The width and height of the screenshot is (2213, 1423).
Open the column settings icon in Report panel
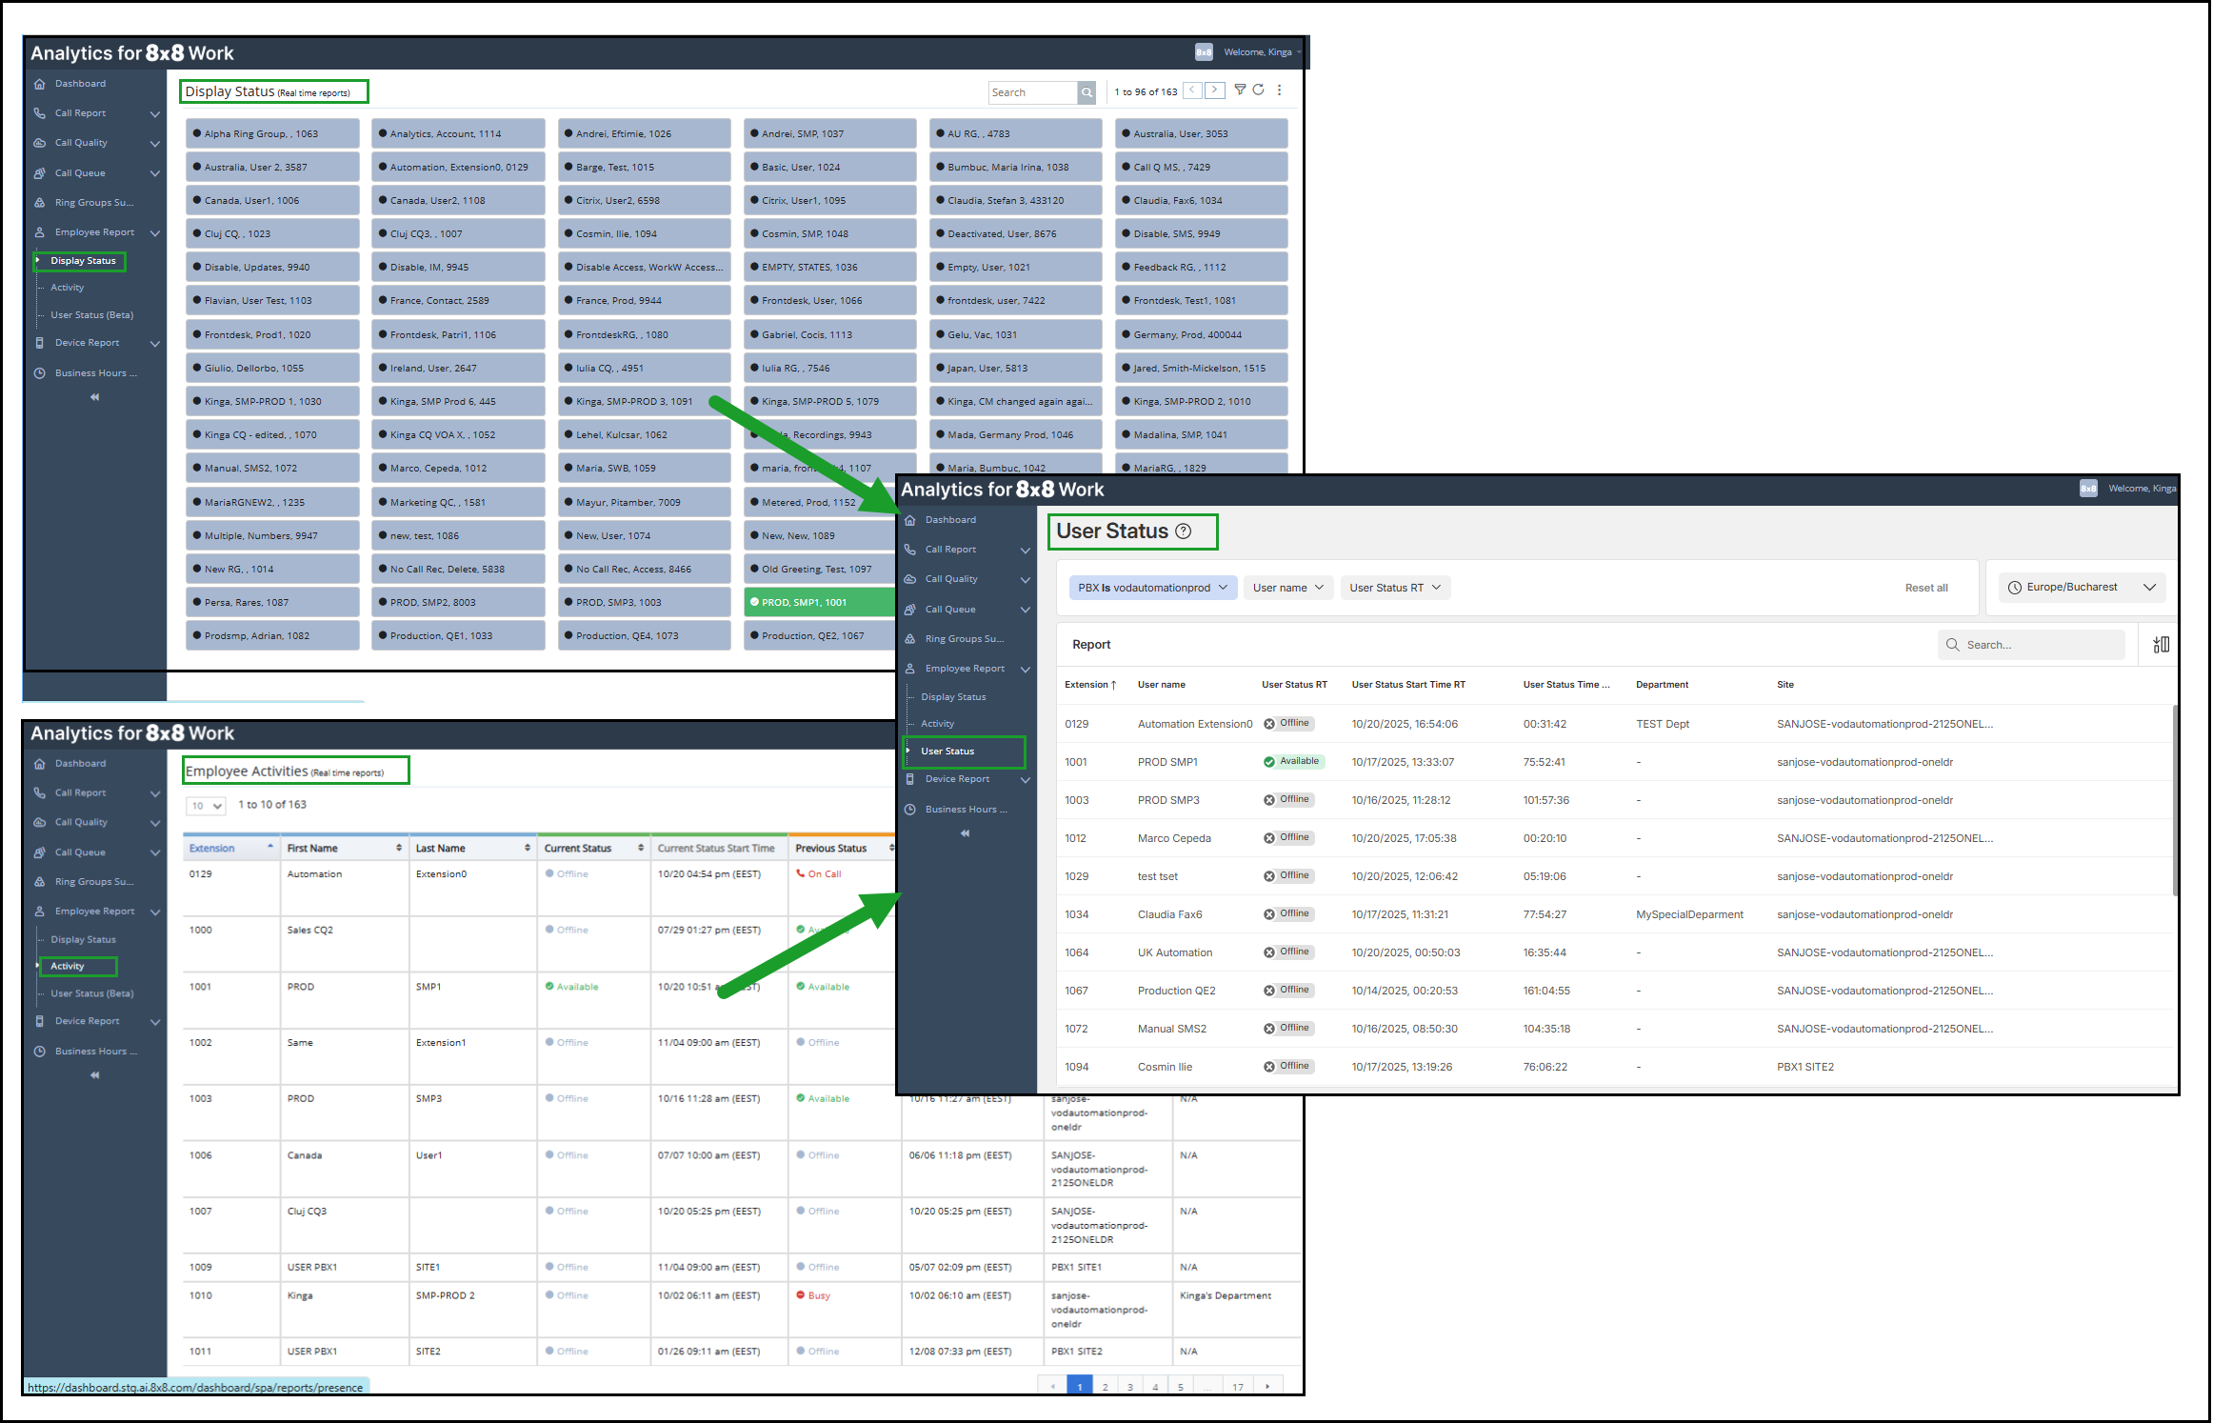(x=2162, y=645)
